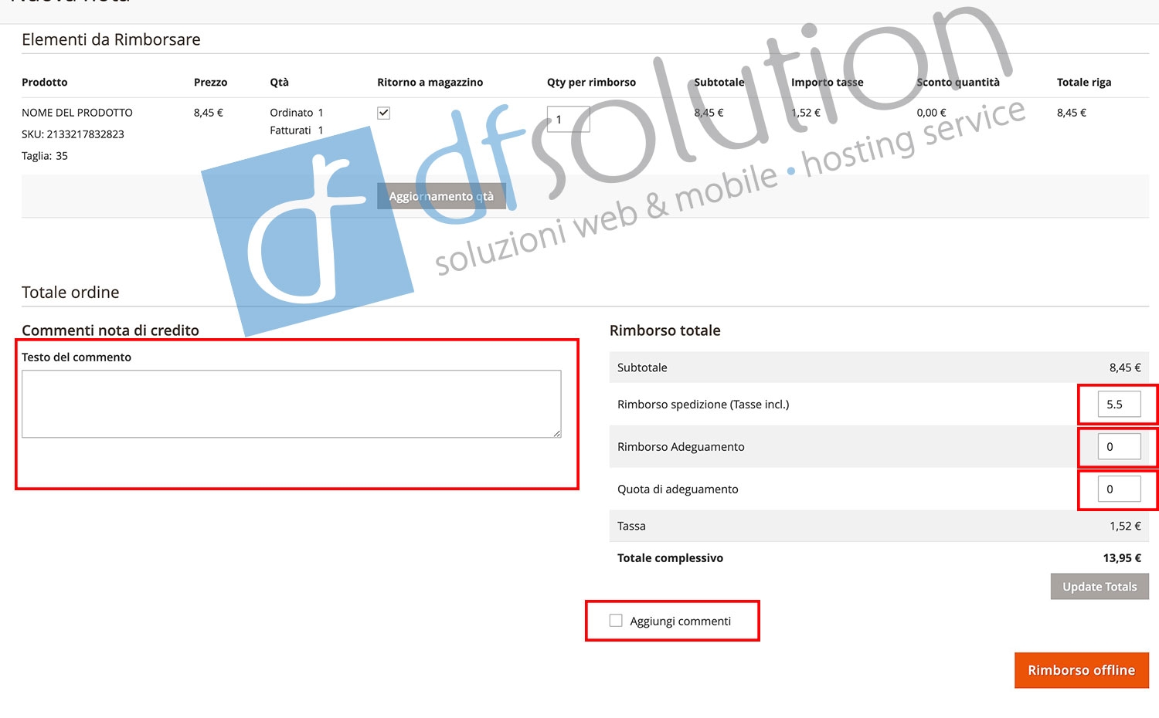Click the Rimborso spedizione (Tasse incl.) label

703,404
